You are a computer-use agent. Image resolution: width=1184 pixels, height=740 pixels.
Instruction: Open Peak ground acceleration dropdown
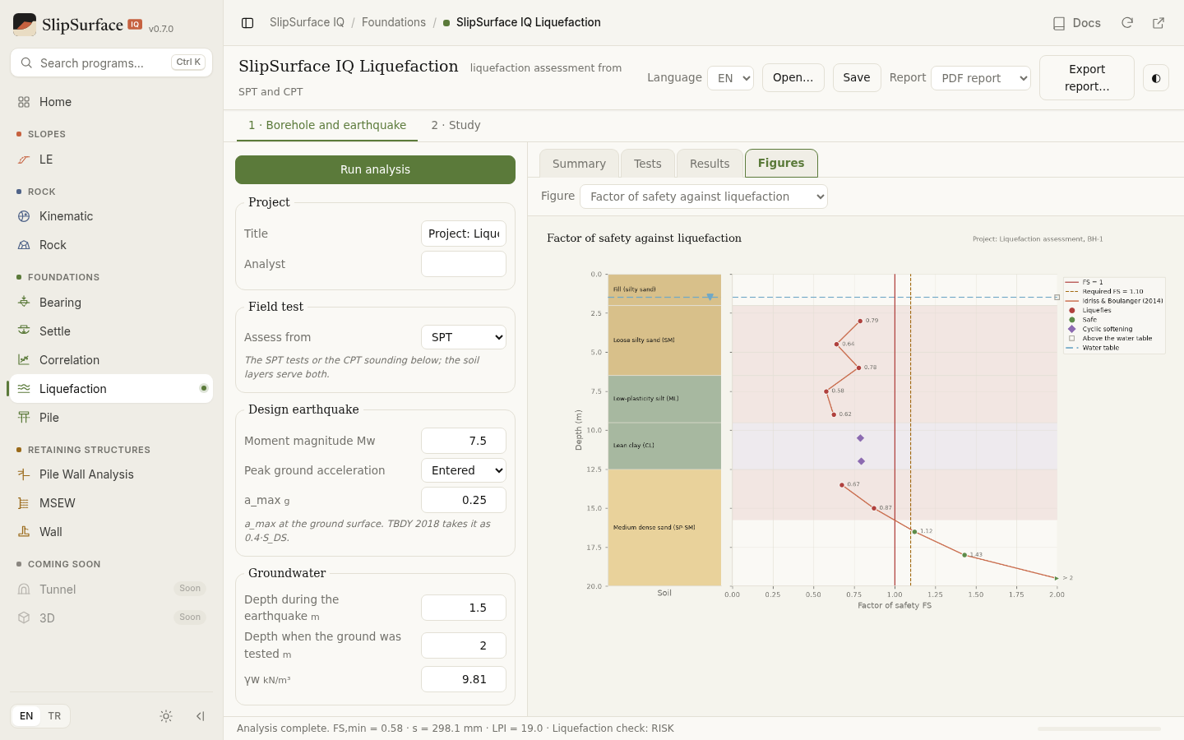tap(464, 470)
